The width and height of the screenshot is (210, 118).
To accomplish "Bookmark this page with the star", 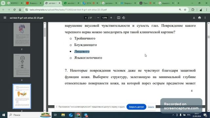I will [x=185, y=10].
